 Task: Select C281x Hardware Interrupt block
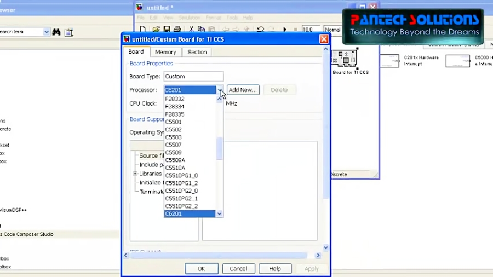click(x=389, y=61)
